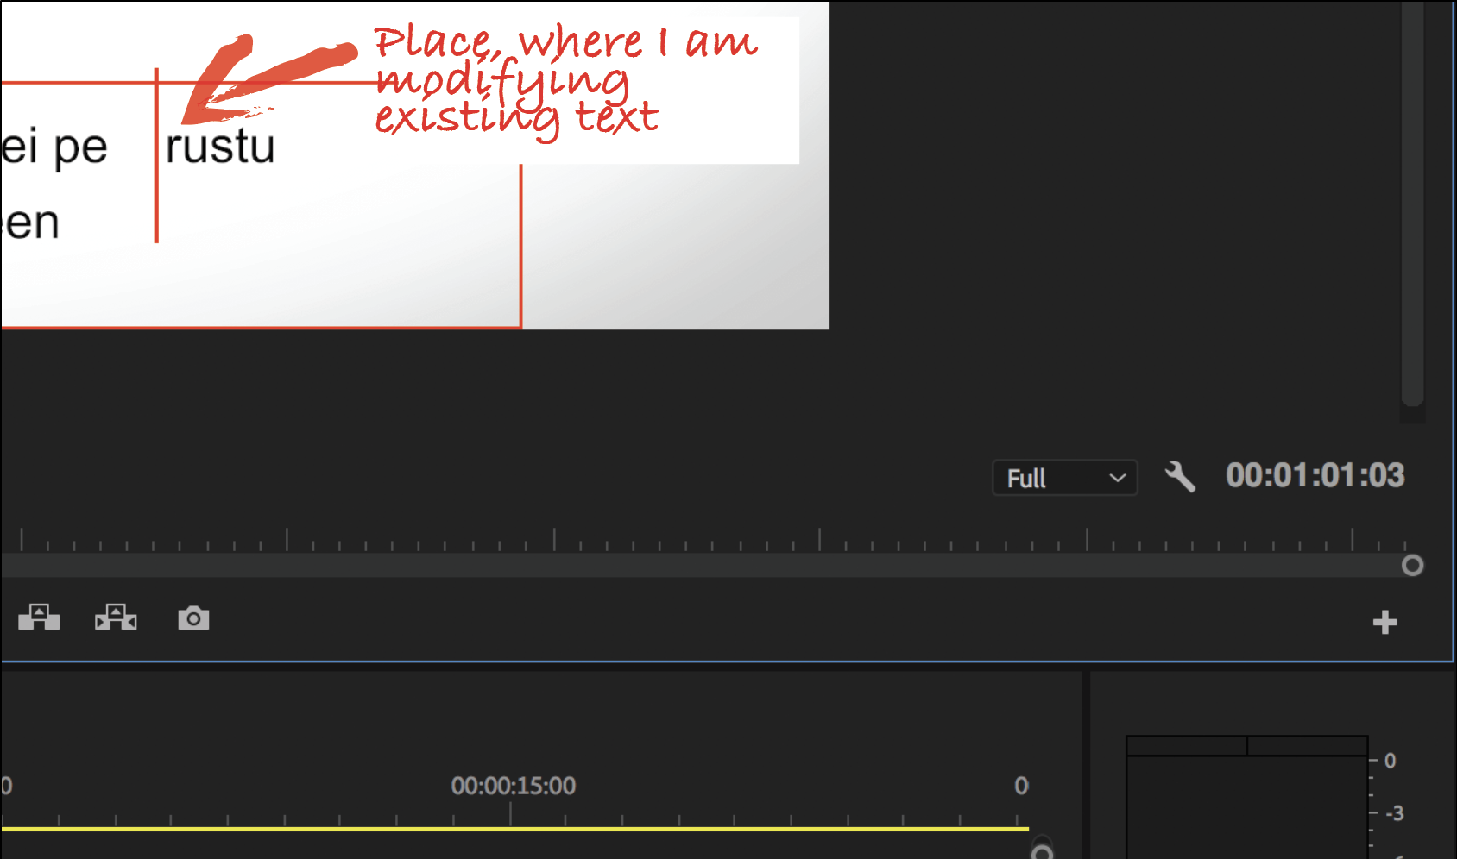
Task: Open the Program Monitor settings wrench
Action: point(1182,478)
